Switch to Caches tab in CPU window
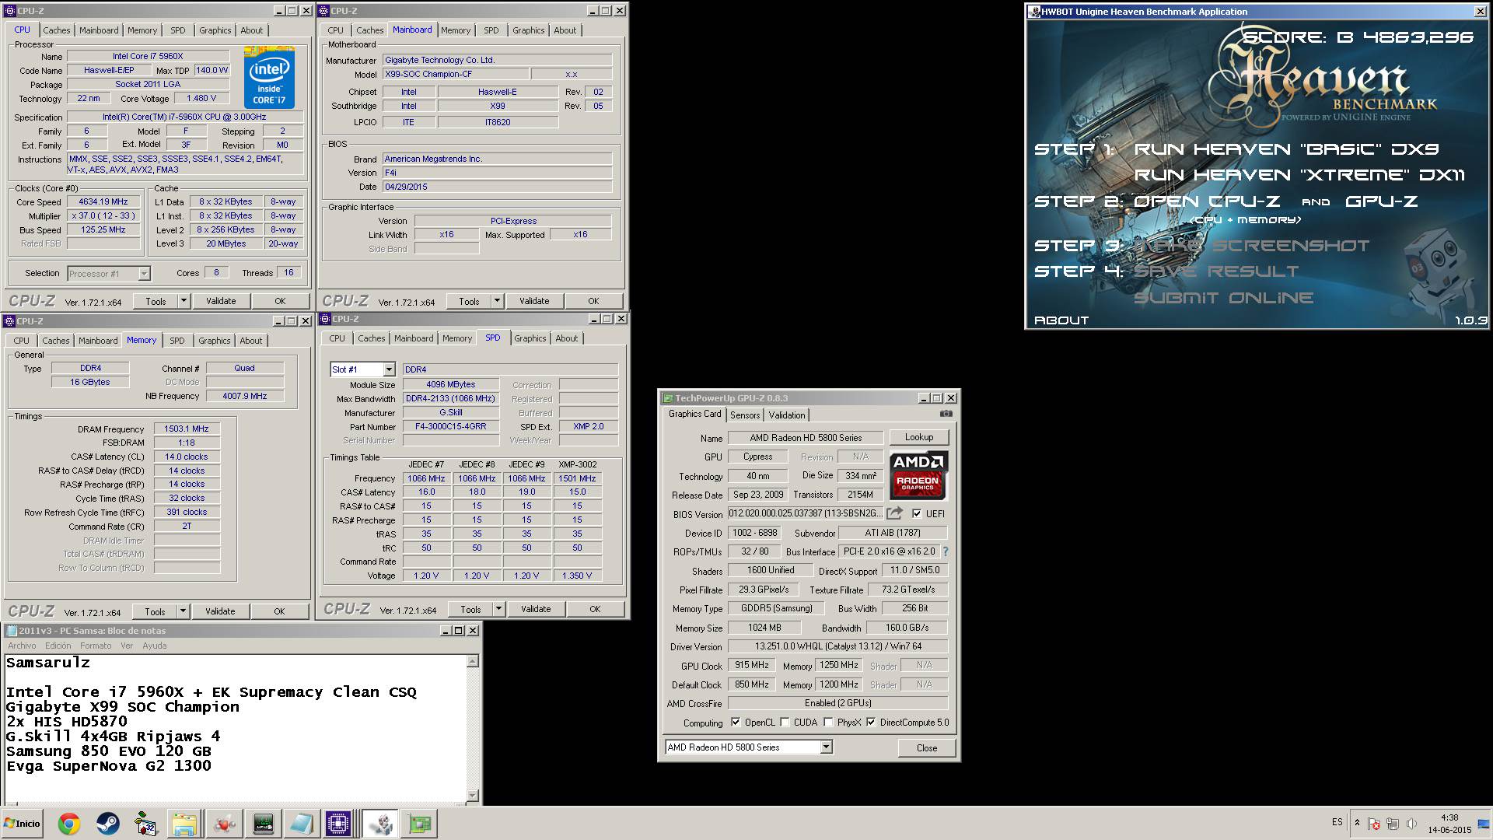This screenshot has height=840, width=1493. 56,30
